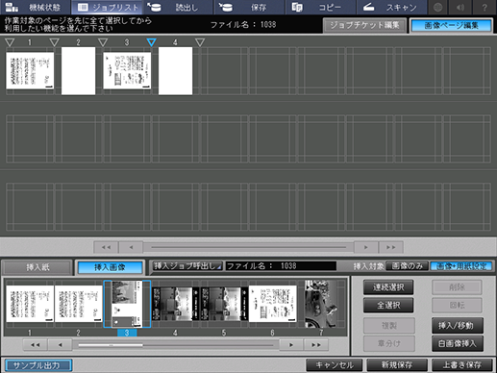Click the キャンセル cancel button
Image resolution: width=497 pixels, height=373 pixels.
(335, 365)
